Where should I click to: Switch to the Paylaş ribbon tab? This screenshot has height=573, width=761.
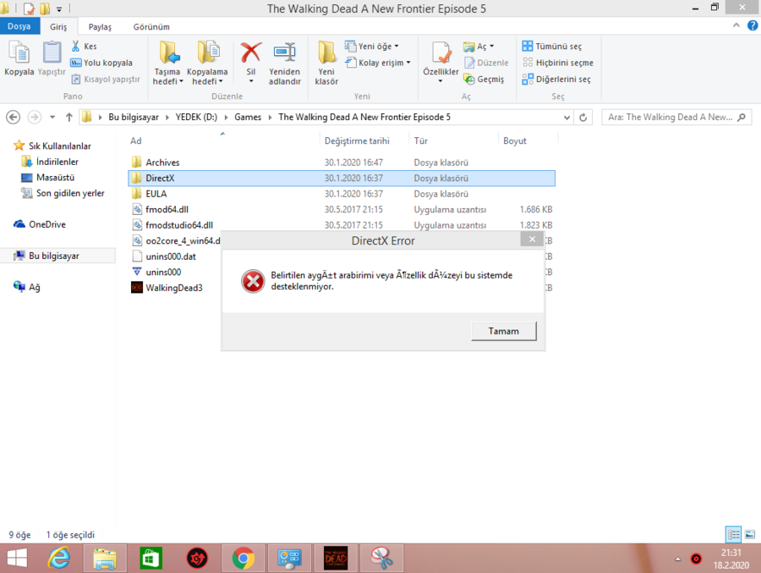pyautogui.click(x=100, y=27)
